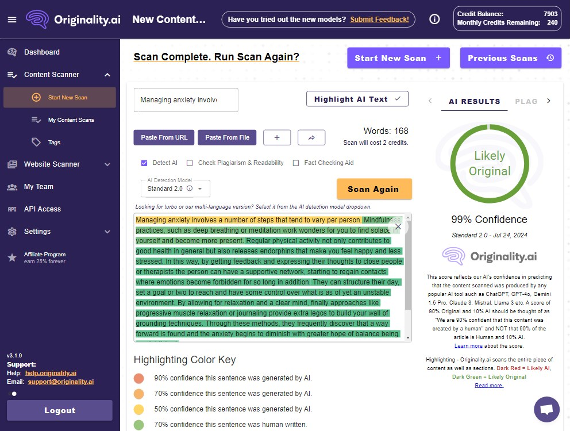Switch to the AI RESULTS tab
The width and height of the screenshot is (570, 431).
[x=475, y=102]
